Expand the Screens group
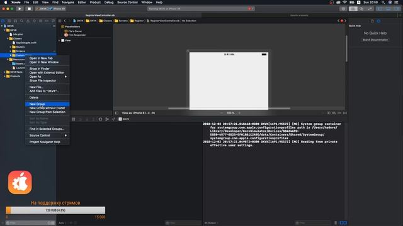 11,51
